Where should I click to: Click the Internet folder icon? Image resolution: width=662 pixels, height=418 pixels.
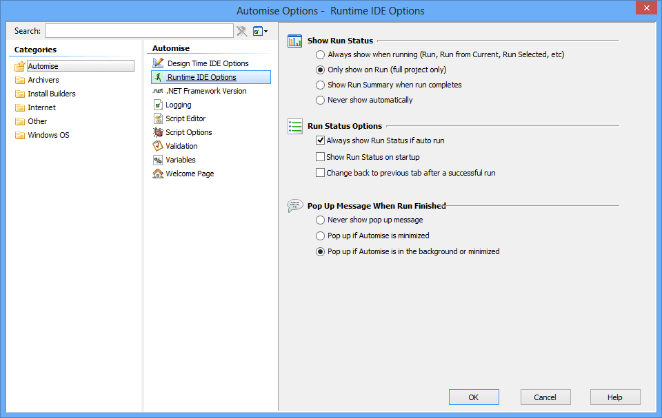pos(20,107)
